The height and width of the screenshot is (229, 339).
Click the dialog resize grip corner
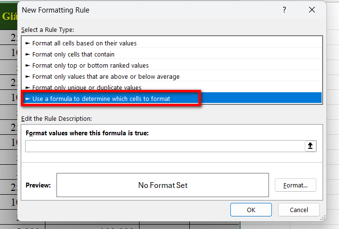pyautogui.click(x=323, y=218)
